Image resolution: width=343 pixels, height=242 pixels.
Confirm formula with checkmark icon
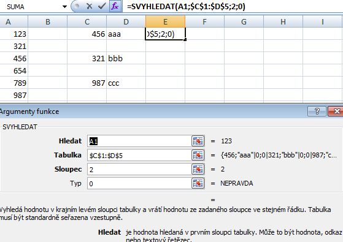point(102,6)
